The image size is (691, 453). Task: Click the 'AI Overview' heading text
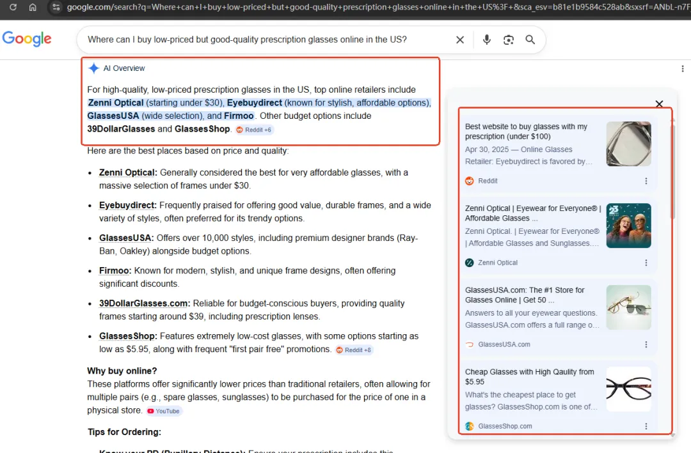click(124, 68)
